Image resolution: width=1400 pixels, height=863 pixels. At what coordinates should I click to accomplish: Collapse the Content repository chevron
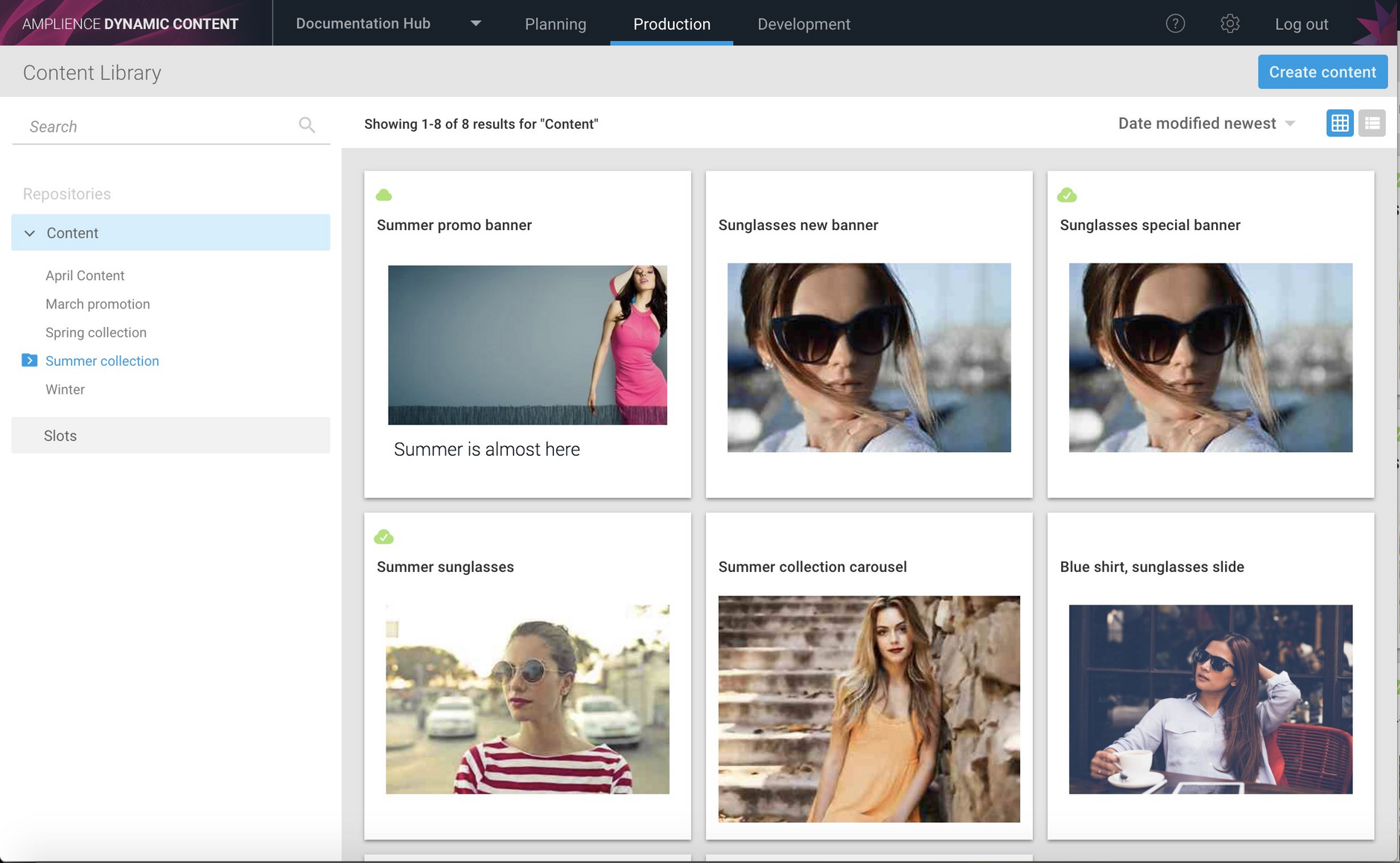[30, 233]
